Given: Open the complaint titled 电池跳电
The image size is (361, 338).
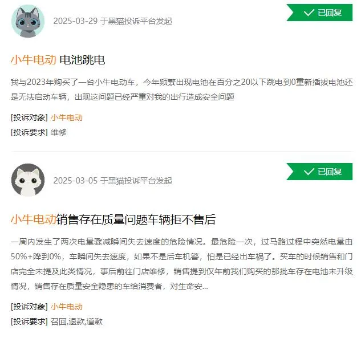Looking at the screenshot, I should click(82, 60).
